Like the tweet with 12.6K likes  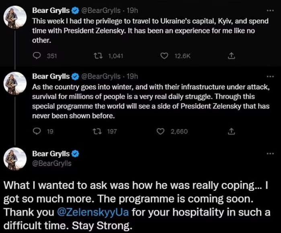tap(164, 56)
